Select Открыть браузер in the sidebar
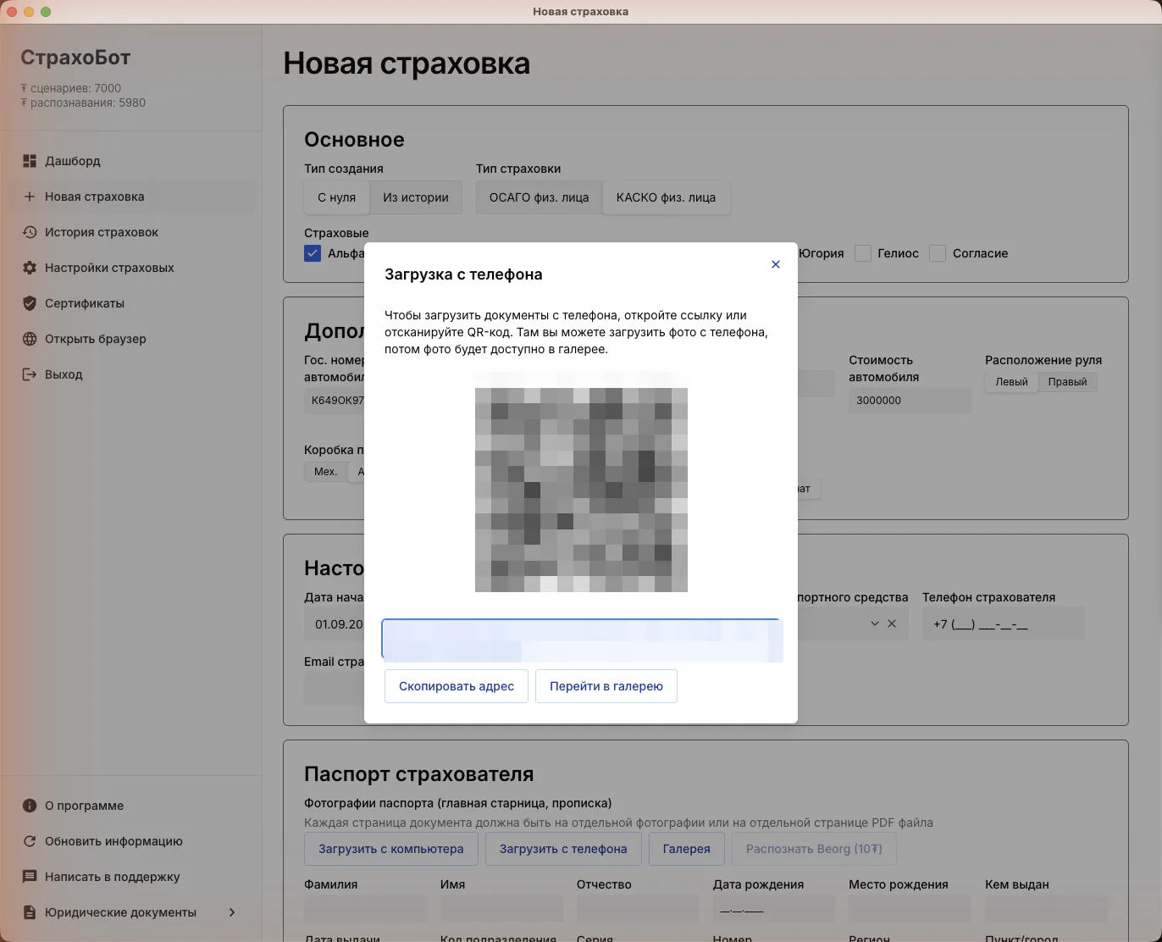This screenshot has width=1162, height=942. 131,339
